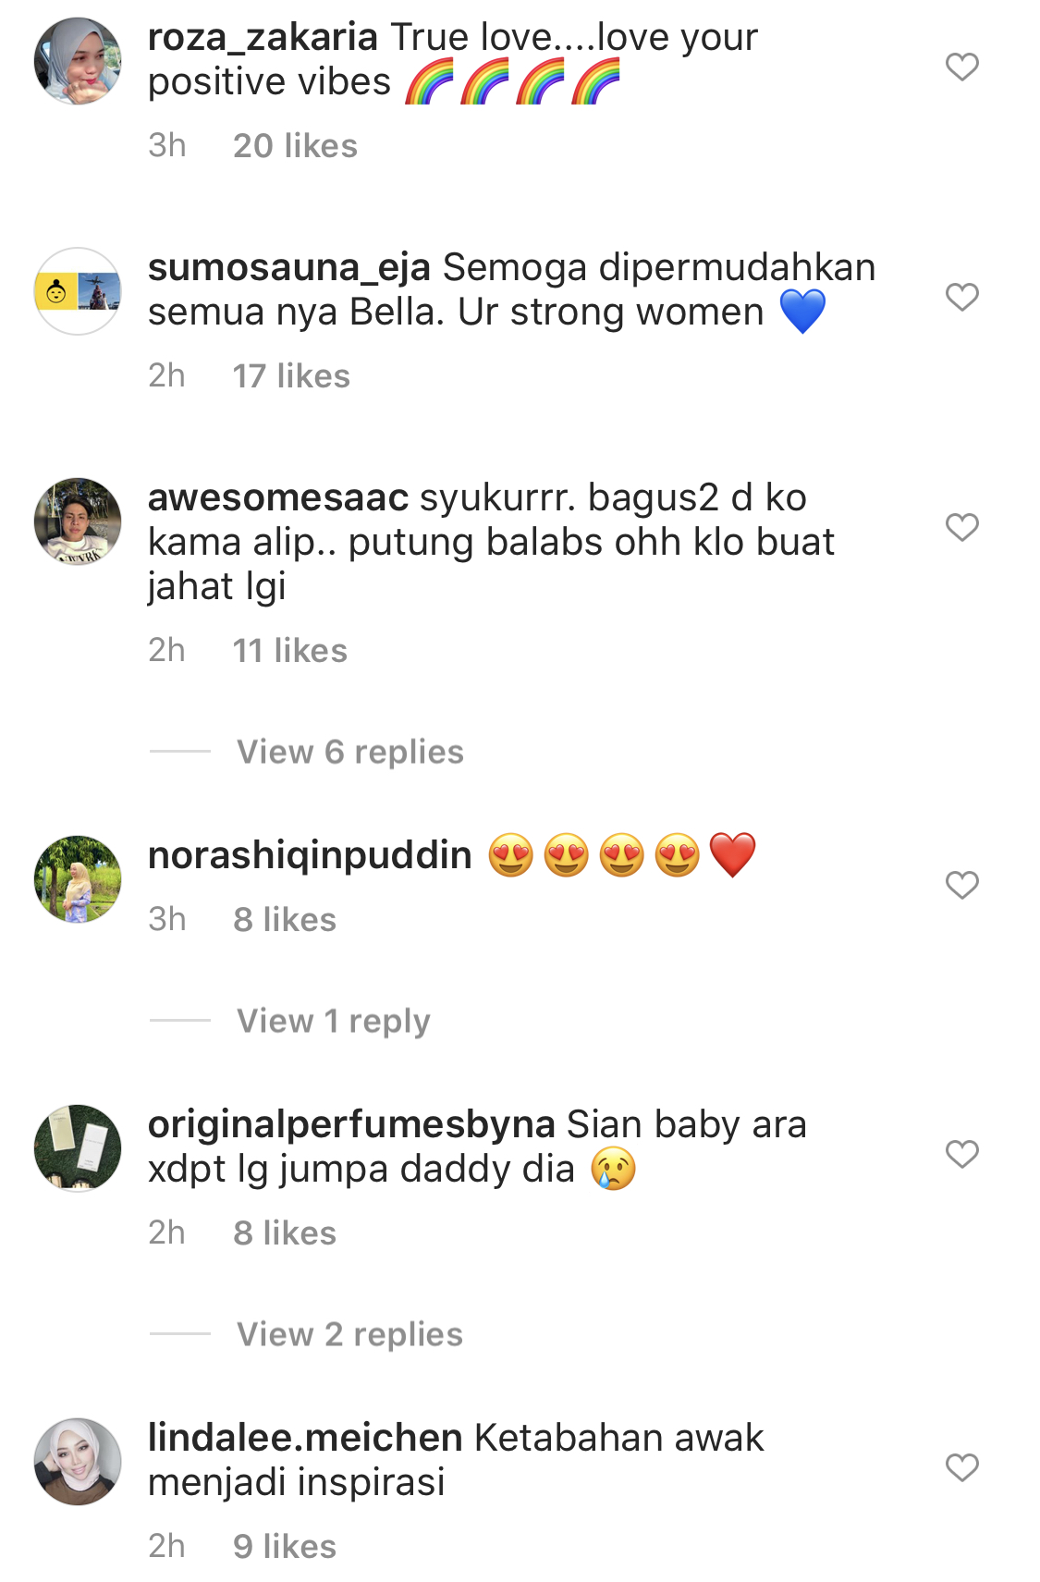Like awesomesaac's comment
The width and height of the screenshot is (1040, 1582).
click(x=961, y=527)
